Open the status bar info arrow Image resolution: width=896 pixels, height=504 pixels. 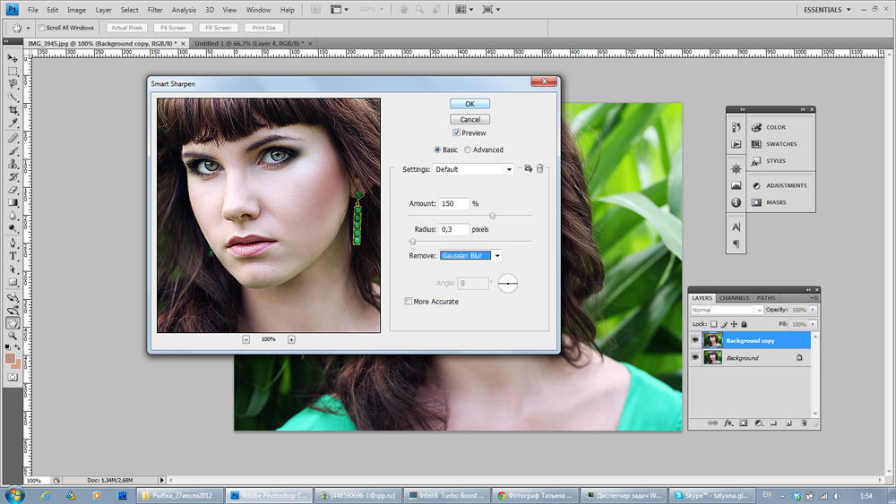coord(161,480)
